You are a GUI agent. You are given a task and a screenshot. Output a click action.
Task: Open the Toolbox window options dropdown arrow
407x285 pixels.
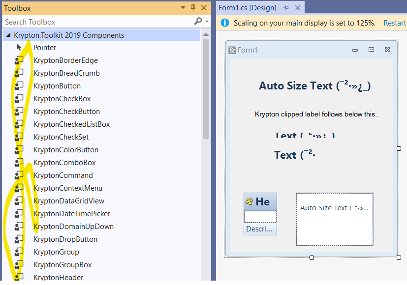[182, 7]
